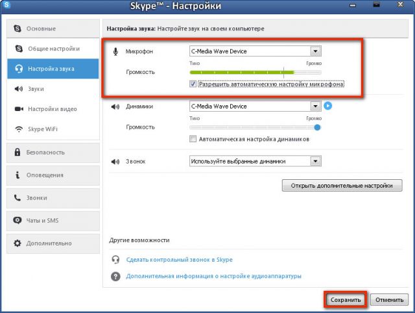This screenshot has height=313, width=415.
Task: Open the Динамики device dropdown arrow
Action: click(316, 106)
